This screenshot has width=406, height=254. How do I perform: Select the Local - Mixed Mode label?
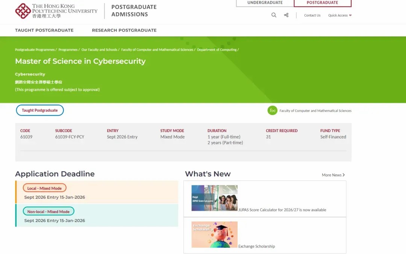[x=44, y=188]
